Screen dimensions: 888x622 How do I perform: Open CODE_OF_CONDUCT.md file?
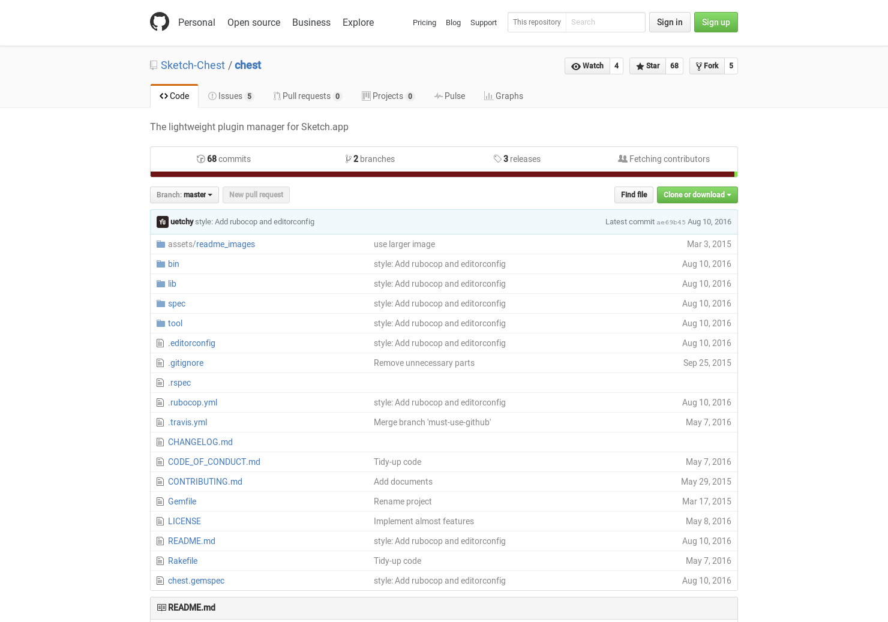pyautogui.click(x=214, y=462)
